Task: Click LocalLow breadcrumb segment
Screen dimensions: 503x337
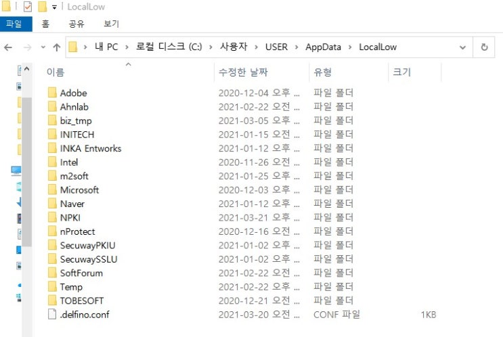Action: tap(378, 47)
